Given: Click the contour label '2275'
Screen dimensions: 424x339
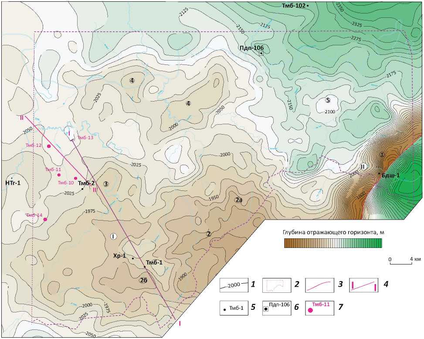Looking at the screenshot, I should coord(356,39).
